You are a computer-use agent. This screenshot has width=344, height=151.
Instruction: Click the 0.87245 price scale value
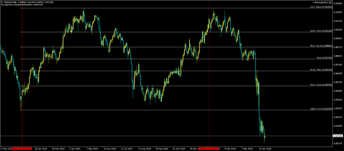click(x=338, y=65)
